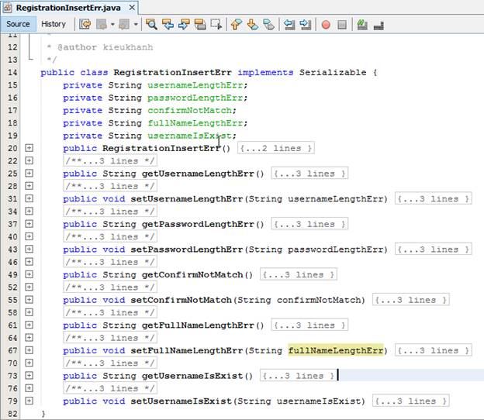Expand getUsernameLengthErr fold on line 25
The width and height of the screenshot is (484, 420).
point(29,174)
